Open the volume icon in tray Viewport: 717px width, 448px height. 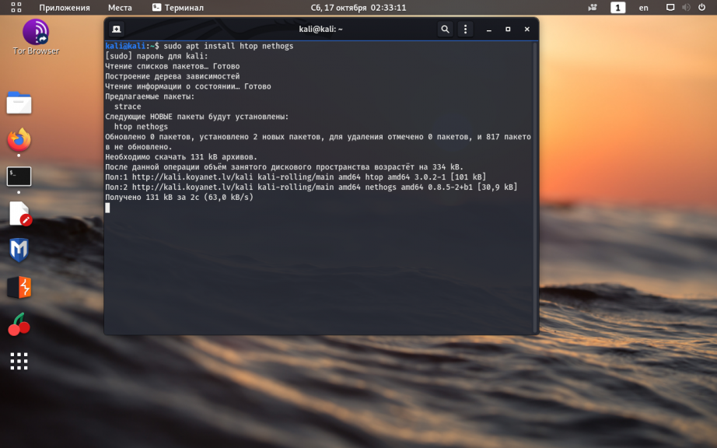coord(686,8)
